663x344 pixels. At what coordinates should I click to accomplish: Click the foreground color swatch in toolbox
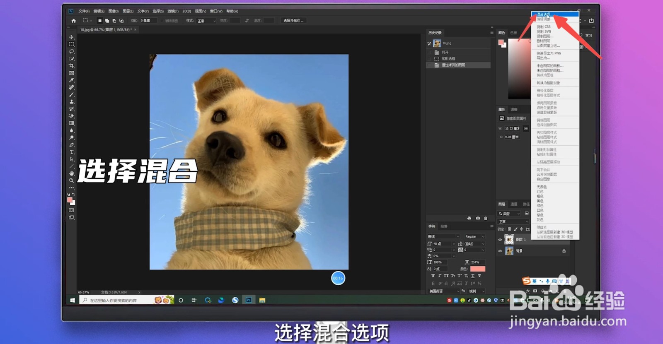click(x=70, y=200)
